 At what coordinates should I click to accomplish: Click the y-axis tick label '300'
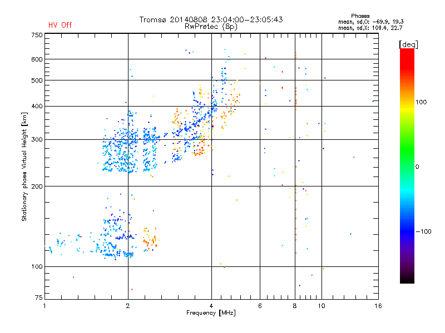(x=37, y=140)
